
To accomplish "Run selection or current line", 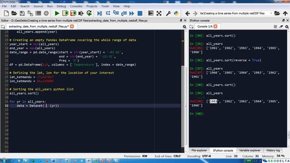I will click(x=81, y=13).
